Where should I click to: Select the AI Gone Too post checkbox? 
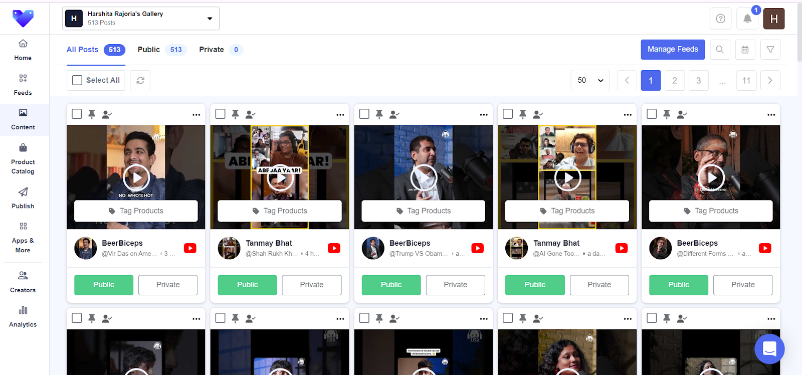pyautogui.click(x=508, y=114)
